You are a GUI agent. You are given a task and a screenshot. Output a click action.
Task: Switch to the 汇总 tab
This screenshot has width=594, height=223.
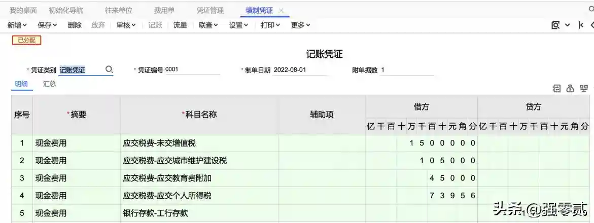click(x=49, y=84)
